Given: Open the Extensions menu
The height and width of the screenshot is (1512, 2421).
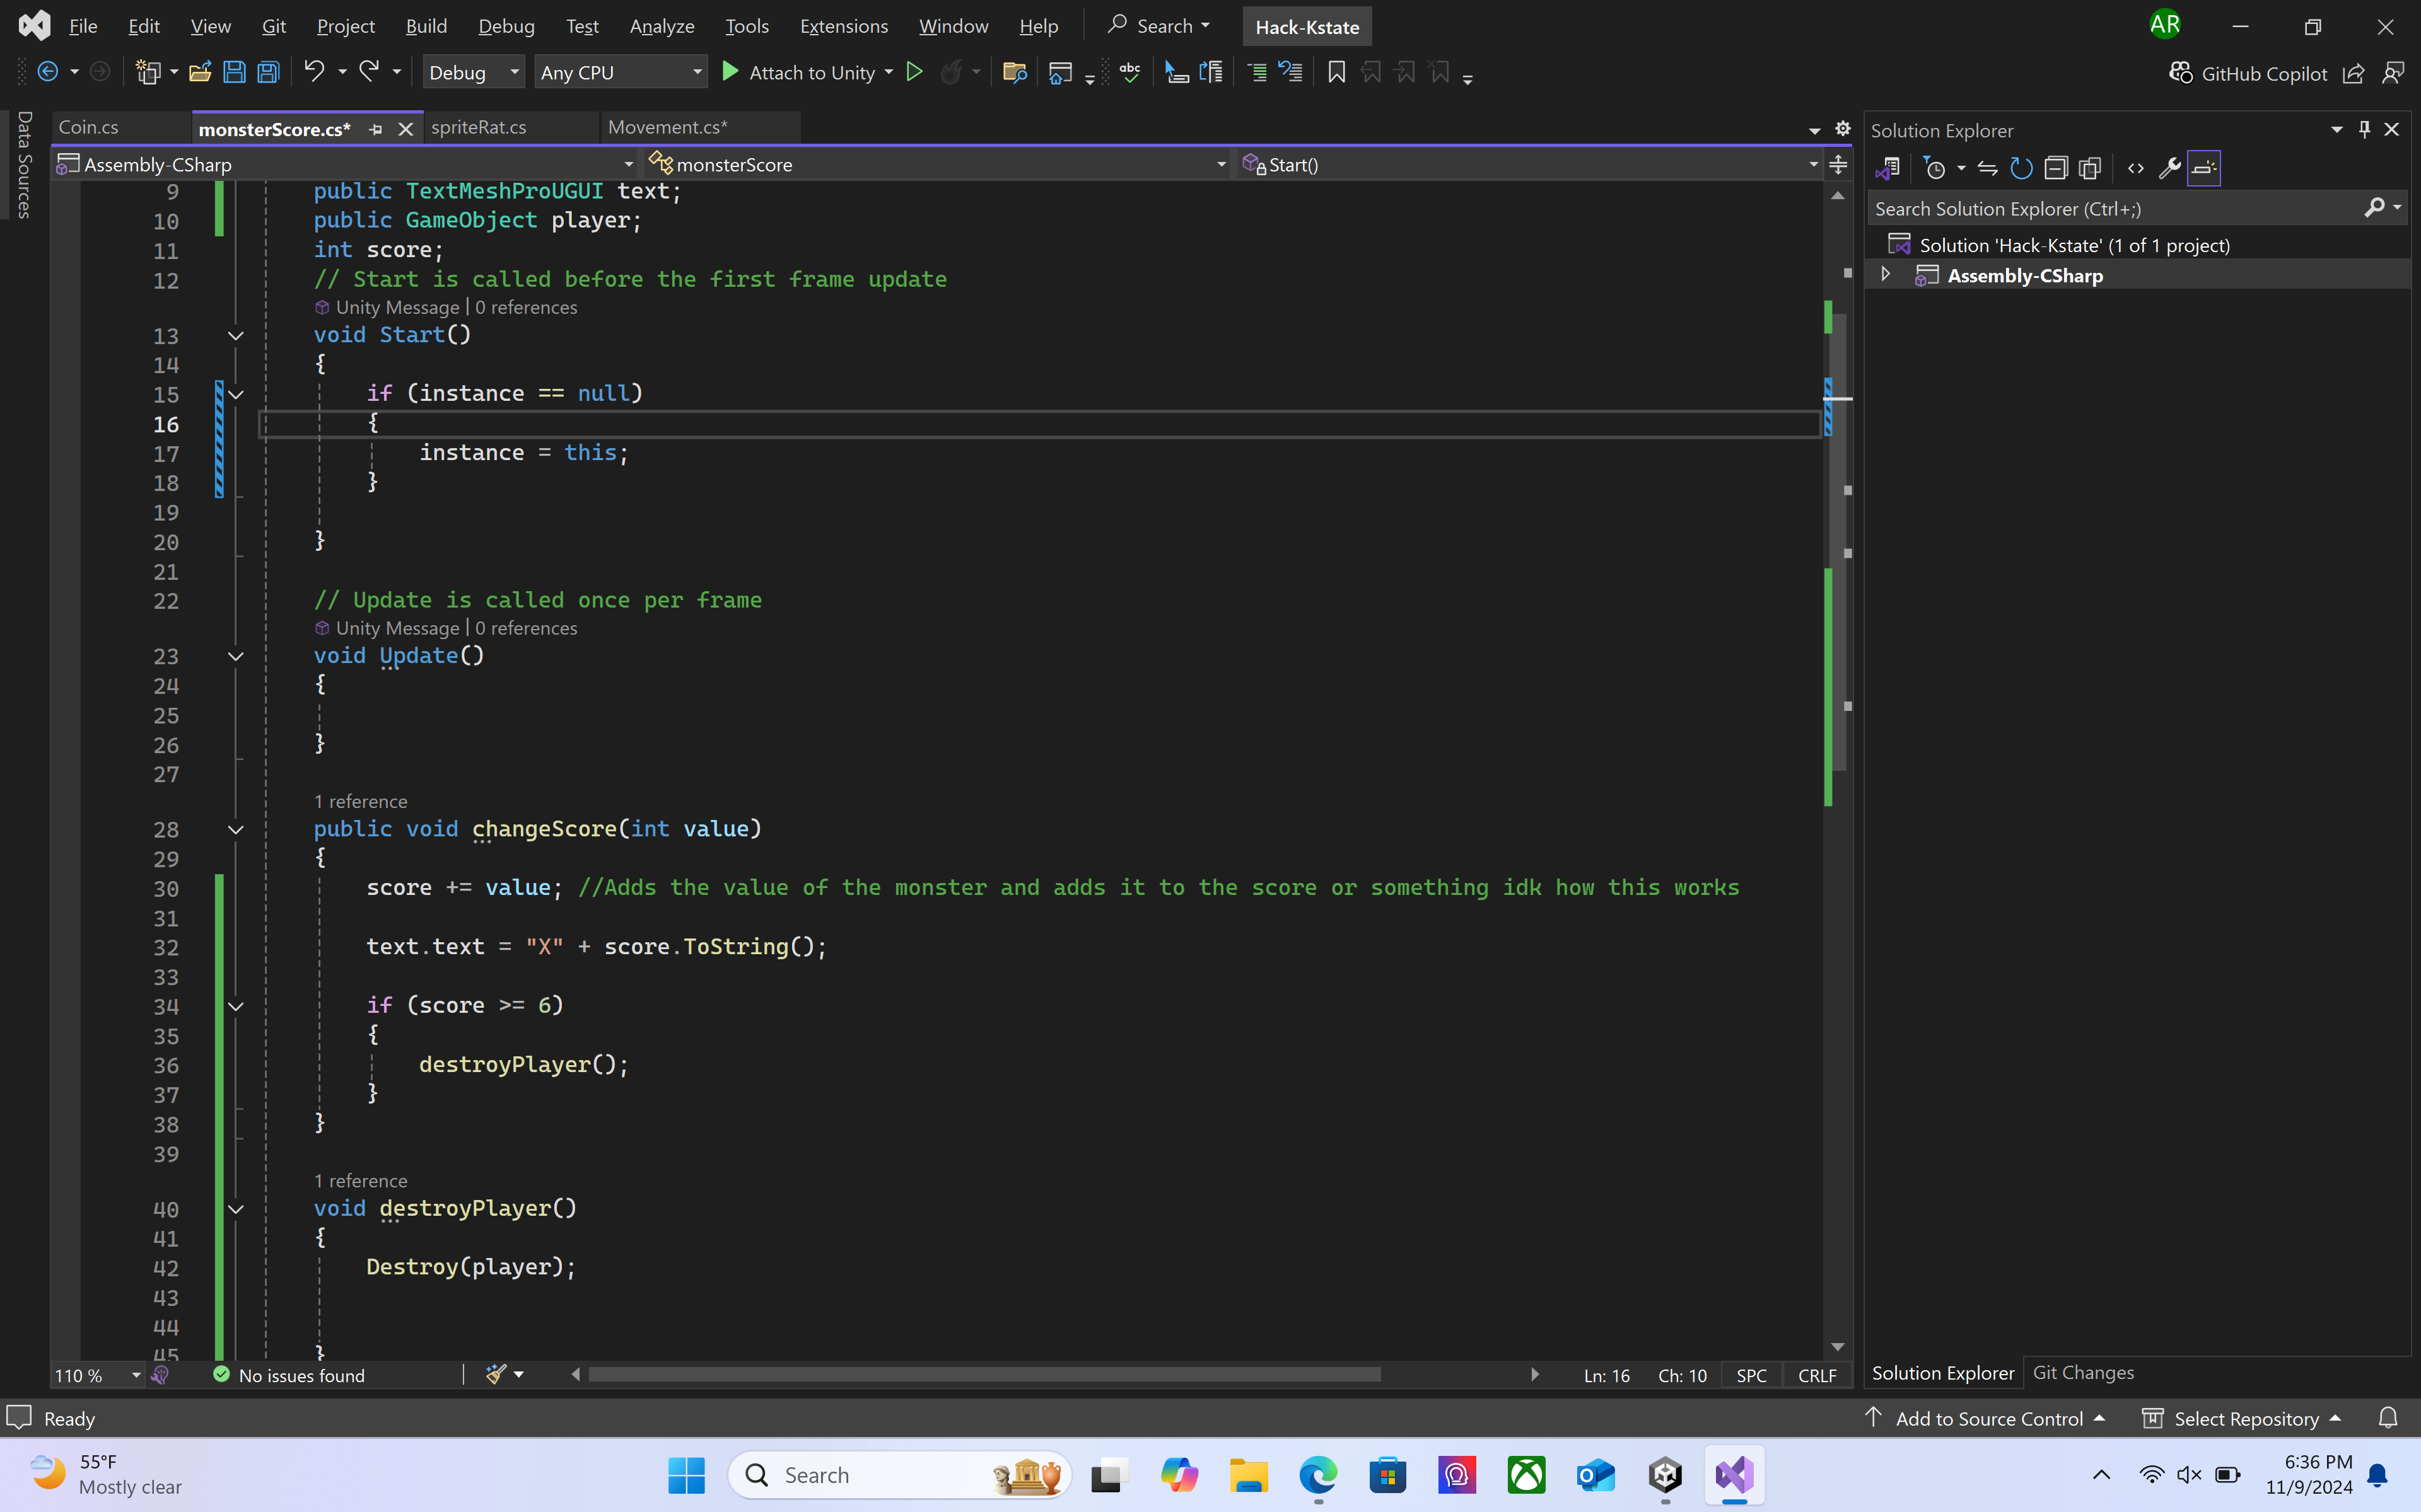Looking at the screenshot, I should point(843,26).
